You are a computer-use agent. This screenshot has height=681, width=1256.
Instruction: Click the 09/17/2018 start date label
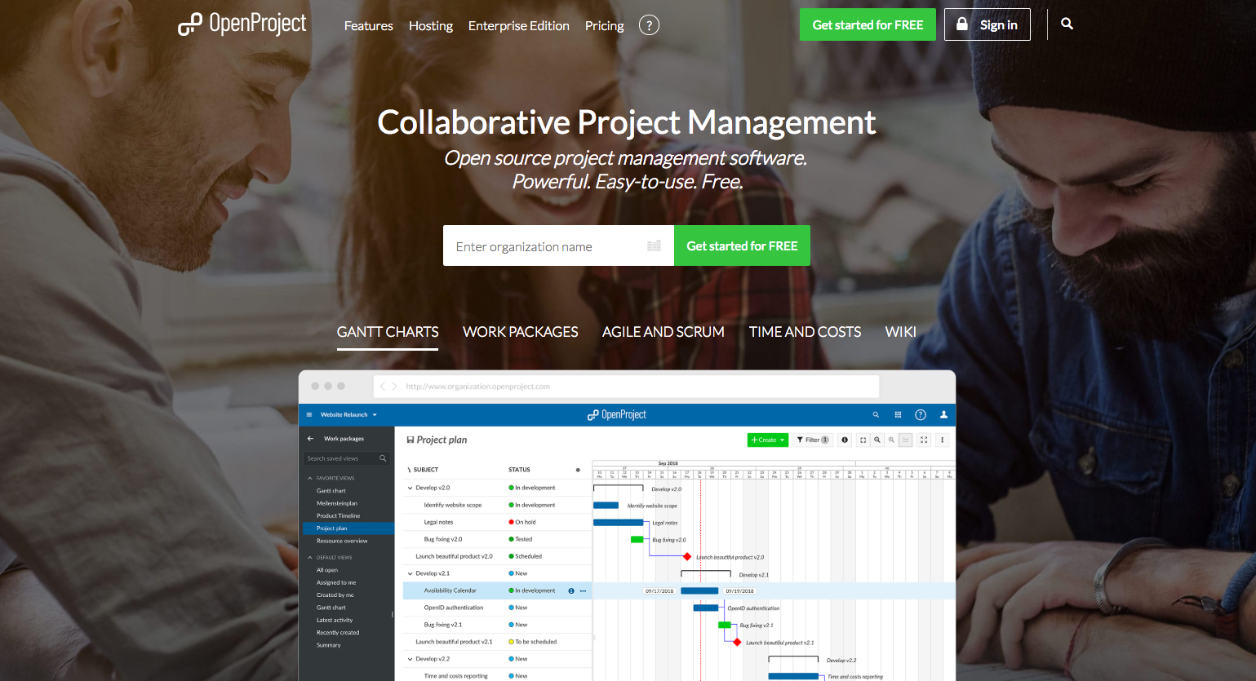tap(659, 590)
